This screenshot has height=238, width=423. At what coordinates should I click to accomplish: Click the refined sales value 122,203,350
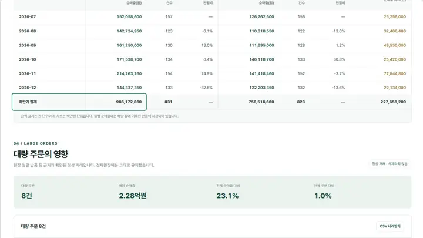tap(261, 88)
